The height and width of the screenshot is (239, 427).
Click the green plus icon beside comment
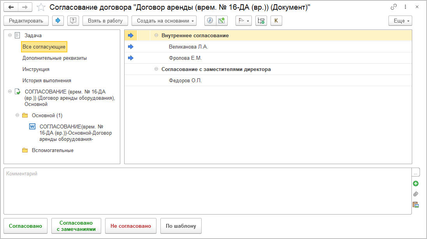click(416, 184)
